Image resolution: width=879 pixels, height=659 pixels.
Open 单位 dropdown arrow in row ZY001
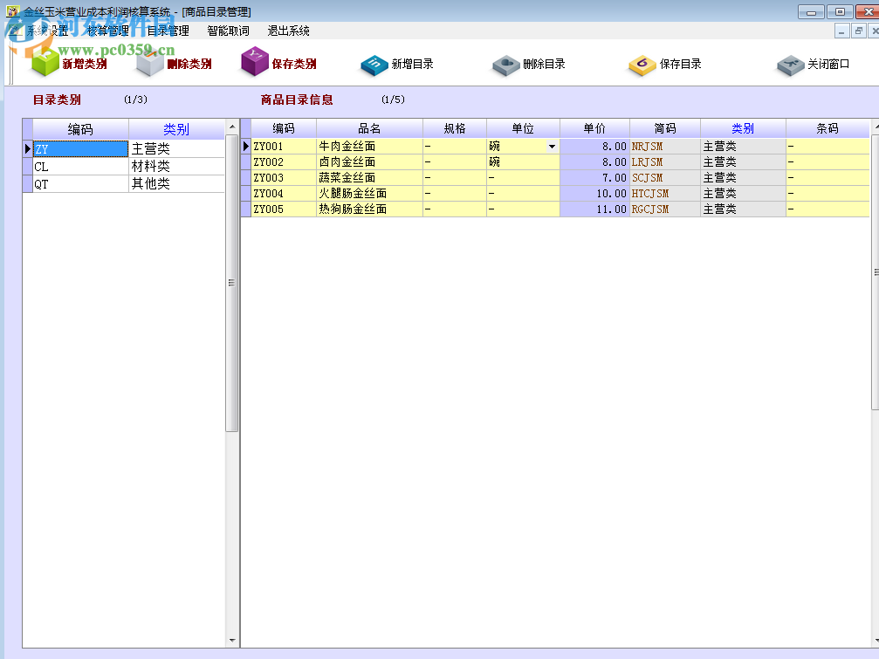(x=553, y=147)
